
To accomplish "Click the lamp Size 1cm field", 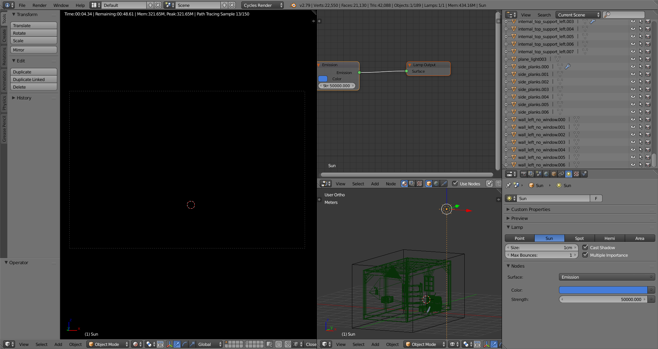I will (541, 247).
